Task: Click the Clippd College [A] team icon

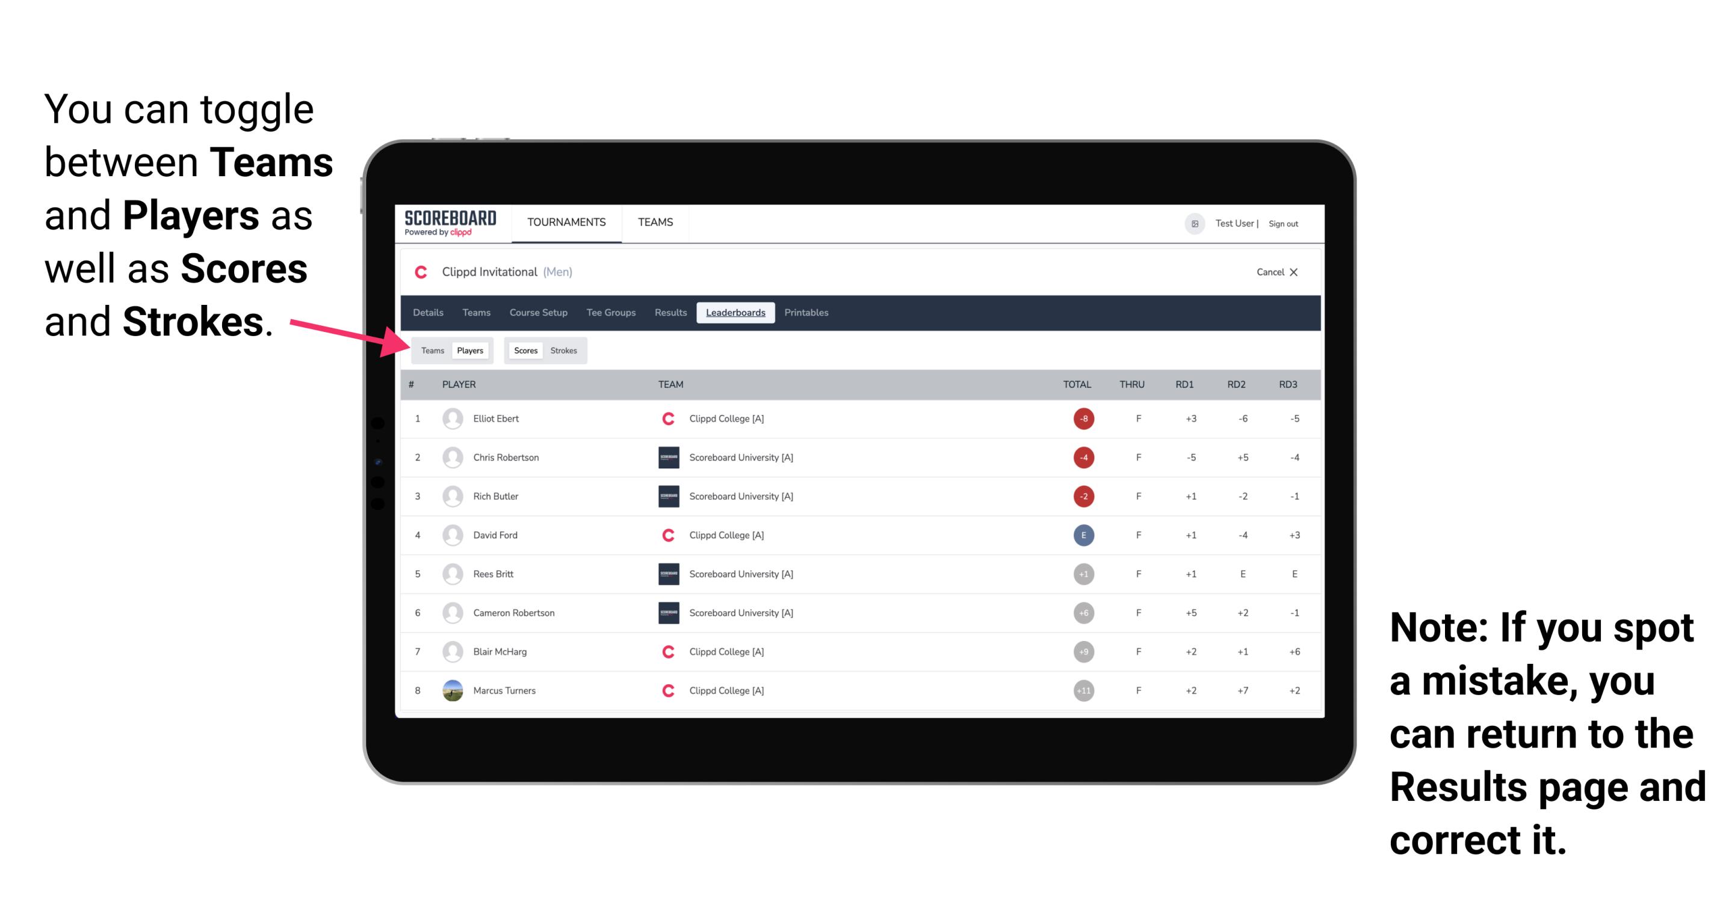Action: click(x=667, y=417)
